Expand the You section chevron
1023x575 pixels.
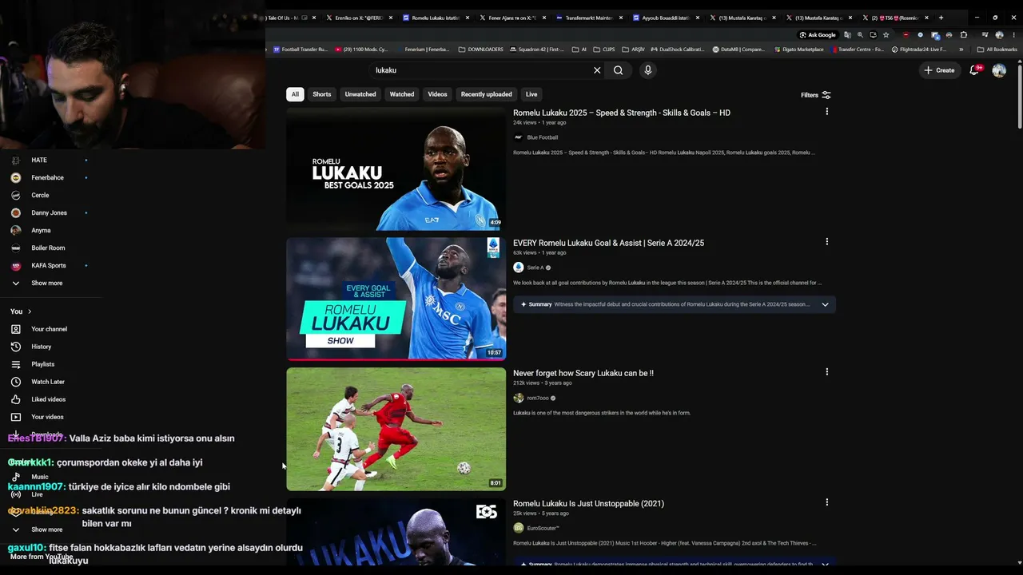click(x=30, y=311)
